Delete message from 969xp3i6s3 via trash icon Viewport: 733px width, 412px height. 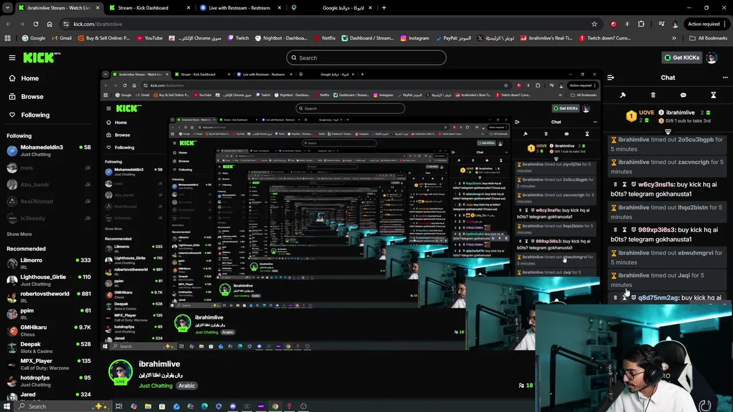click(x=616, y=230)
